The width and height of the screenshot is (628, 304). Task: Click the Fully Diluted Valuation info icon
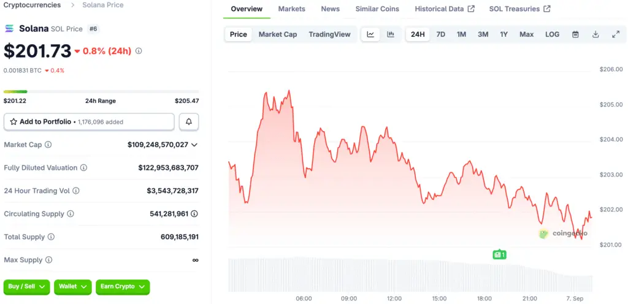point(83,167)
